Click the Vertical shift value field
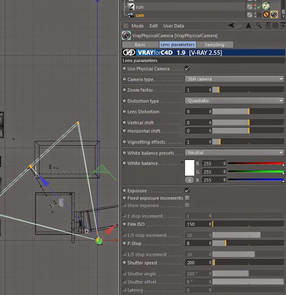Viewport: 286px width, 295px height. pos(197,123)
